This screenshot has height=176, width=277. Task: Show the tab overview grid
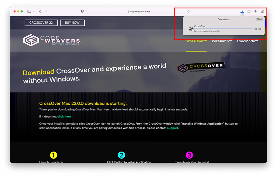(262, 11)
